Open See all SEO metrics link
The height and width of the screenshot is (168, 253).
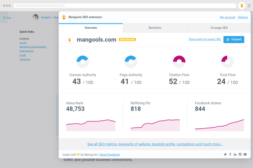pos(155,144)
